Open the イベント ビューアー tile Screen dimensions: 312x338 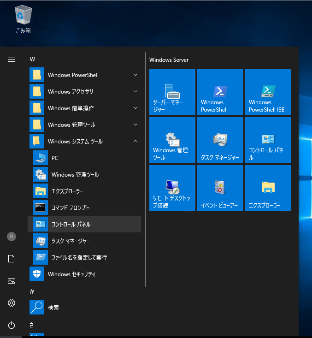click(x=220, y=188)
